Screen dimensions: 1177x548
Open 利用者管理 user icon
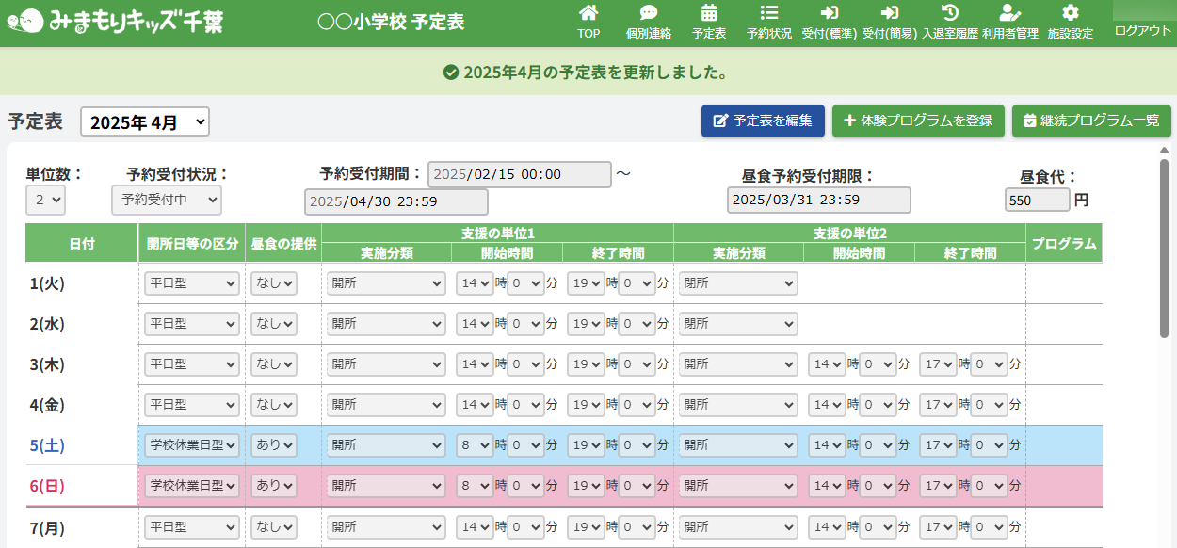pos(1009,13)
